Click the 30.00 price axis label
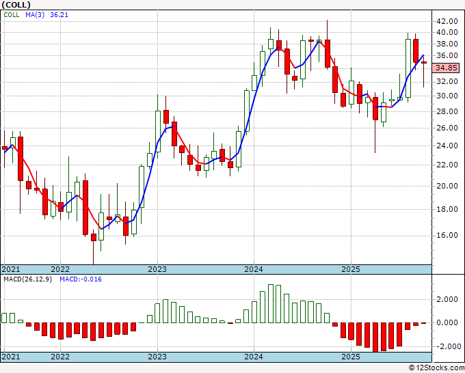Screen dimensions: 465x373 [447, 96]
